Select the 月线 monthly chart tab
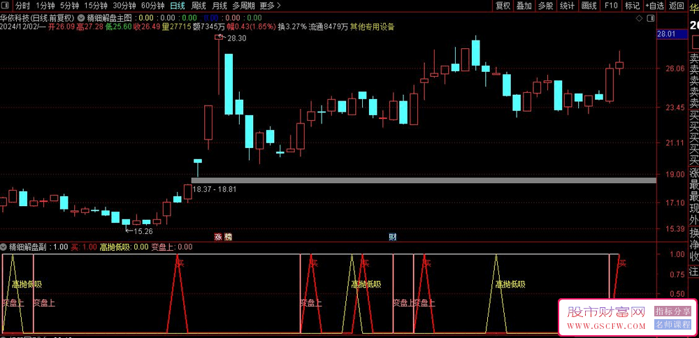The height and width of the screenshot is (338, 699). click(x=219, y=6)
